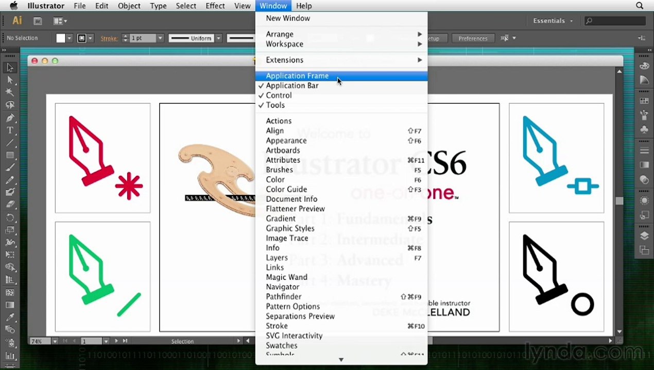Choose Pathfinder from Window menu
The image size is (654, 370).
click(341, 297)
